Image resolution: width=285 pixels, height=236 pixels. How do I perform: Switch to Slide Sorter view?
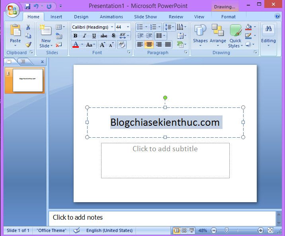(184, 230)
